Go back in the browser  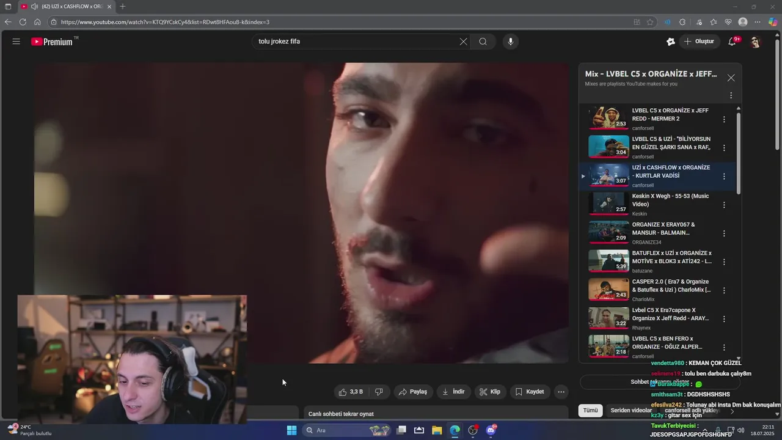coord(8,22)
